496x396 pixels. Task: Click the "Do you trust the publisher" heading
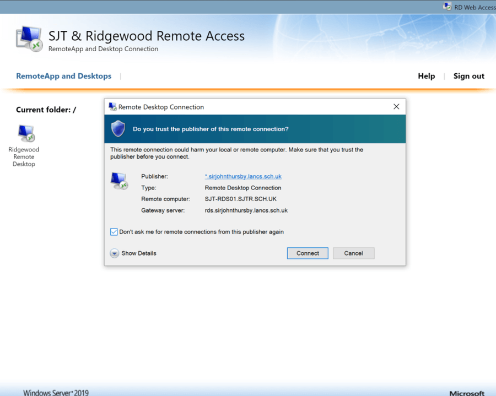click(211, 129)
